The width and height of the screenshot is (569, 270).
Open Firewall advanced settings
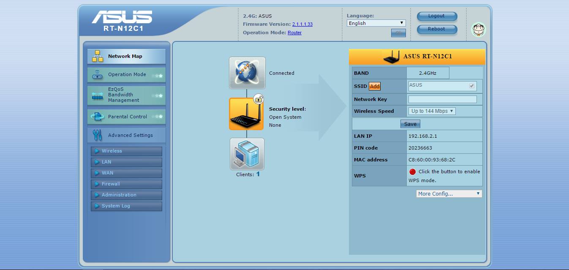click(126, 184)
